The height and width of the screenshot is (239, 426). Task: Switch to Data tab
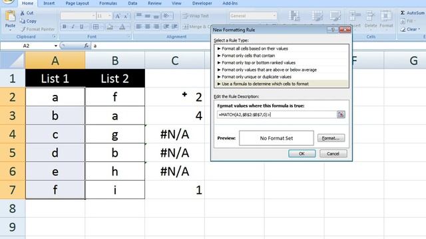(132, 3)
